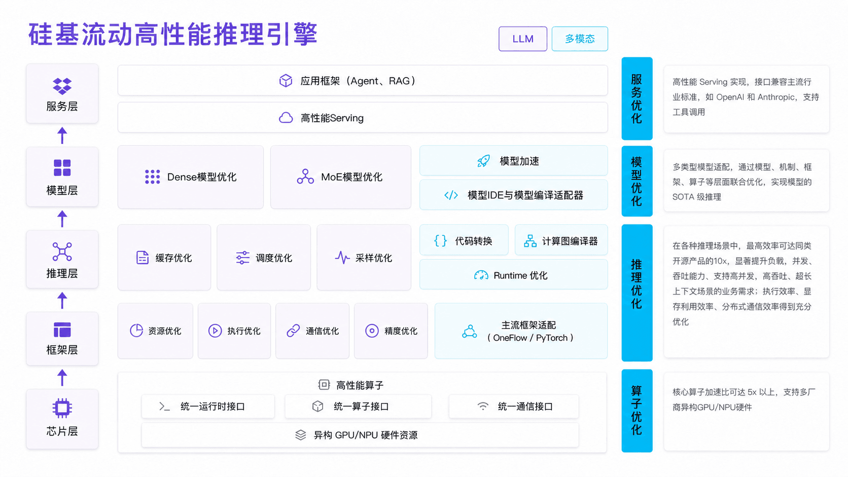Click the gauge icon beside Runtime 优化

pos(481,275)
